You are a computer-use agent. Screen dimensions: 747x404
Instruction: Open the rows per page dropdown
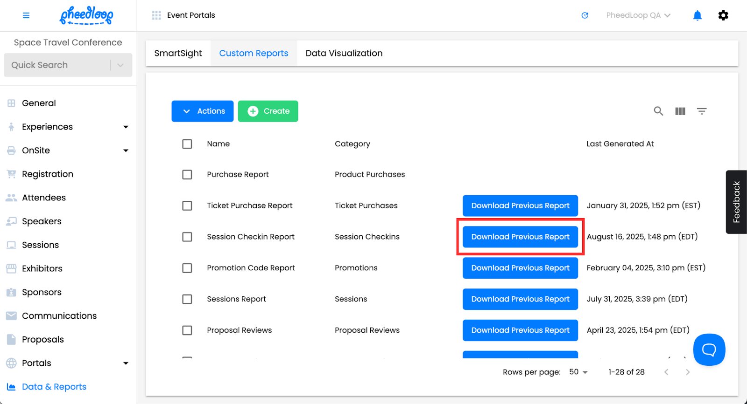point(578,372)
